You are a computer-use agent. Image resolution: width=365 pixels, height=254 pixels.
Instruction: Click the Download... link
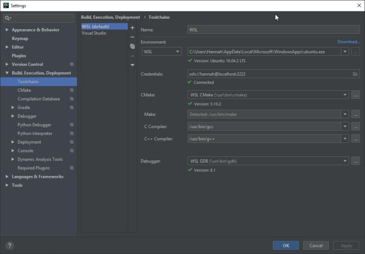349,41
